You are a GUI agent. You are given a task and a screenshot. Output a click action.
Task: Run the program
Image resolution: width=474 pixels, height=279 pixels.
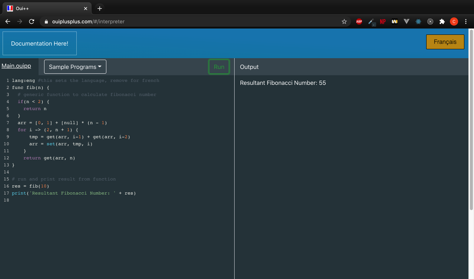coord(219,67)
